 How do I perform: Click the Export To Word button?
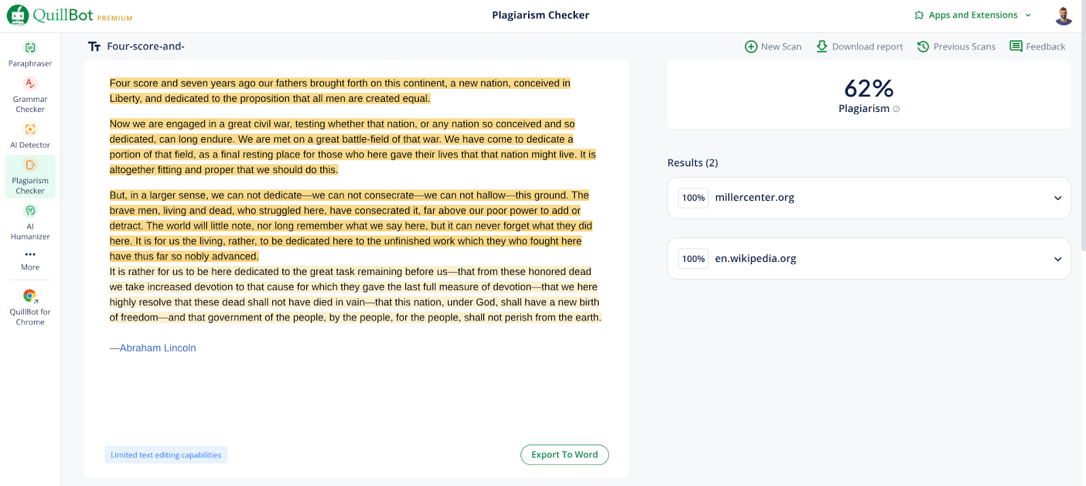click(564, 455)
